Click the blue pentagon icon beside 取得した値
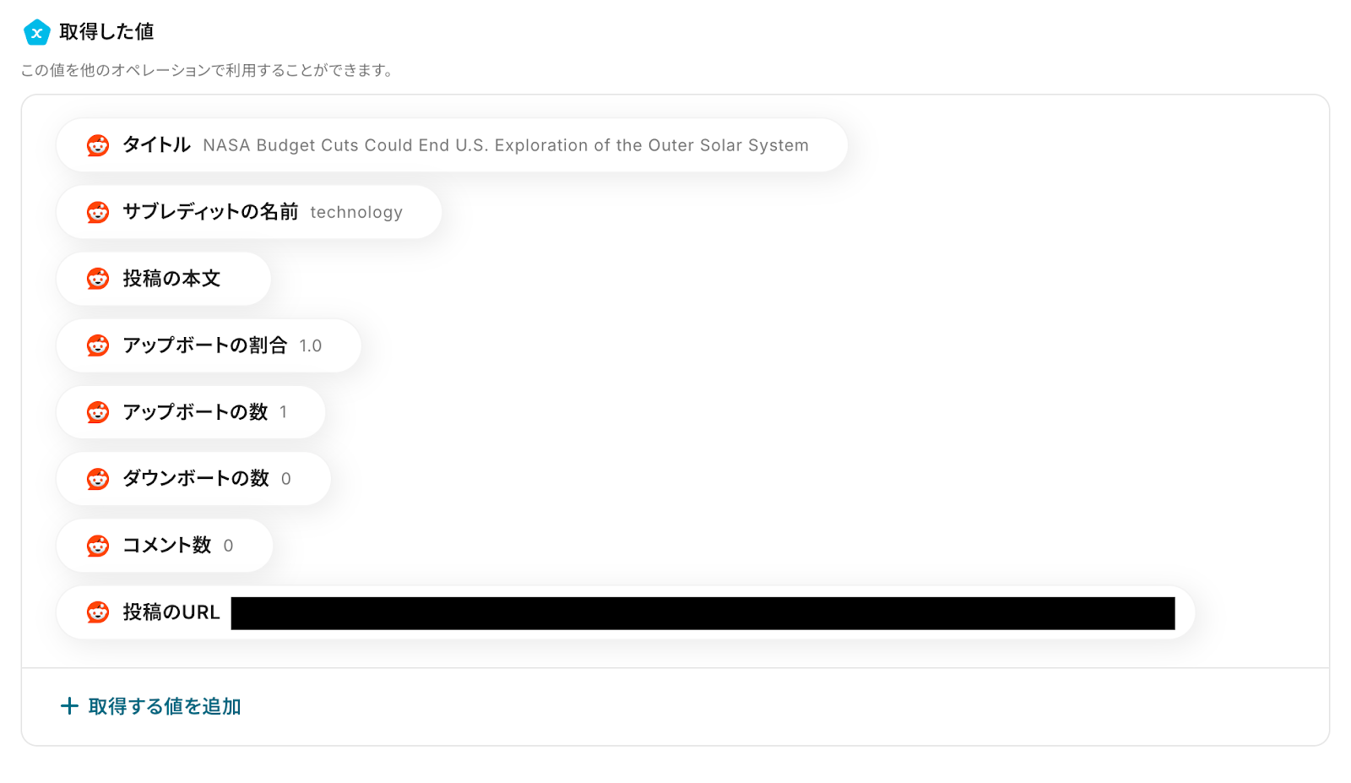The height and width of the screenshot is (783, 1351). [x=36, y=32]
